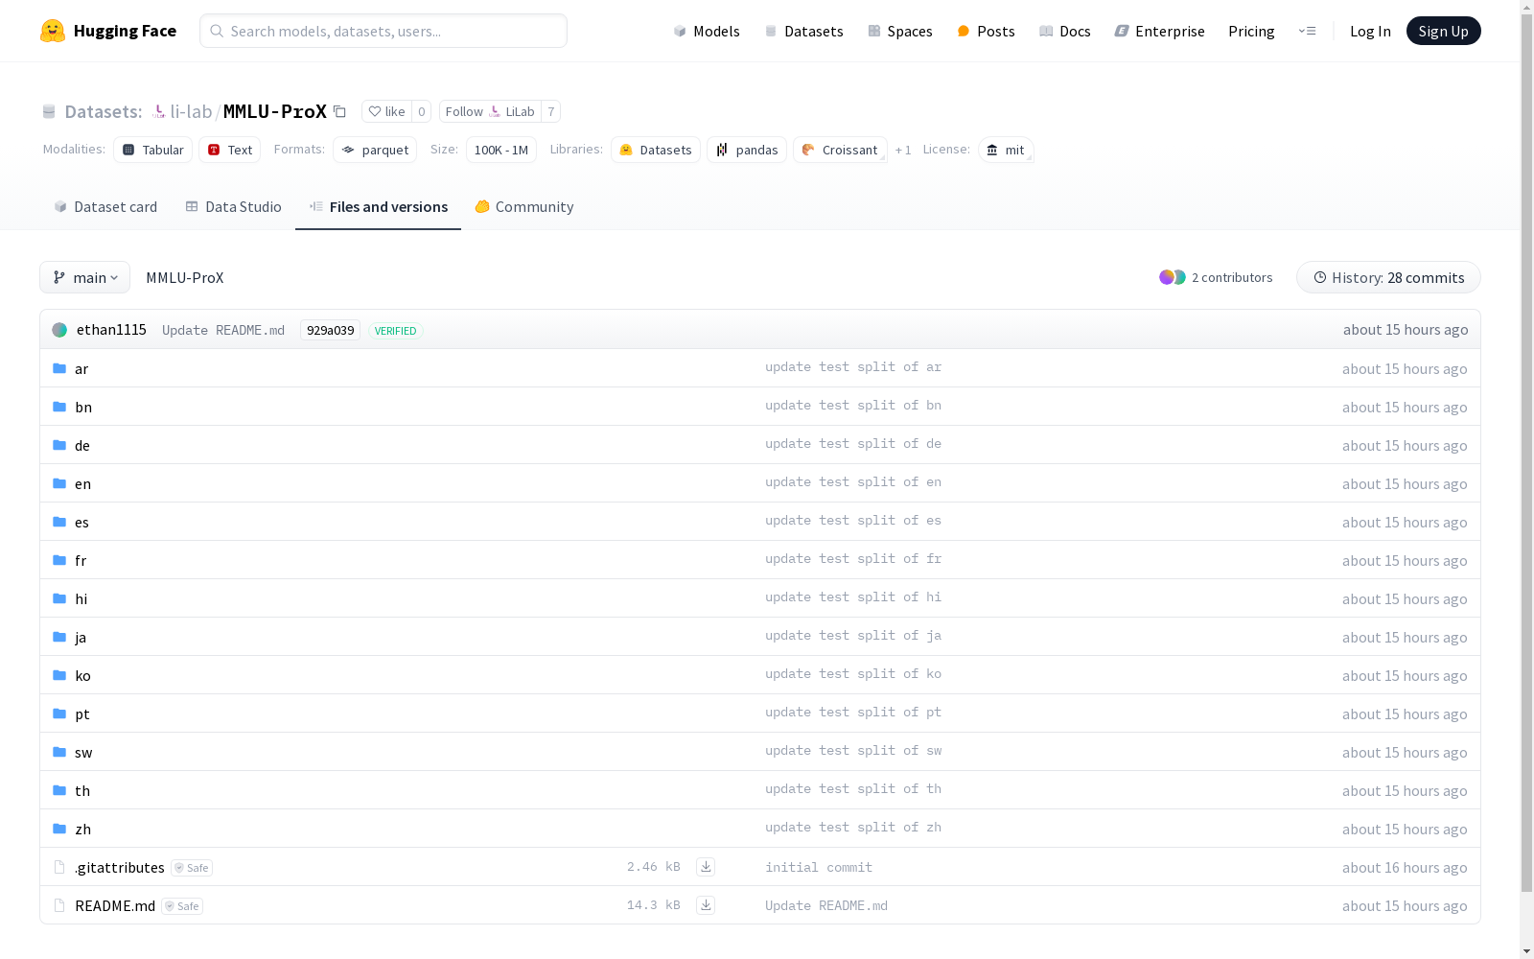Download the .gitattributes file
The height and width of the screenshot is (959, 1534).
tap(706, 867)
